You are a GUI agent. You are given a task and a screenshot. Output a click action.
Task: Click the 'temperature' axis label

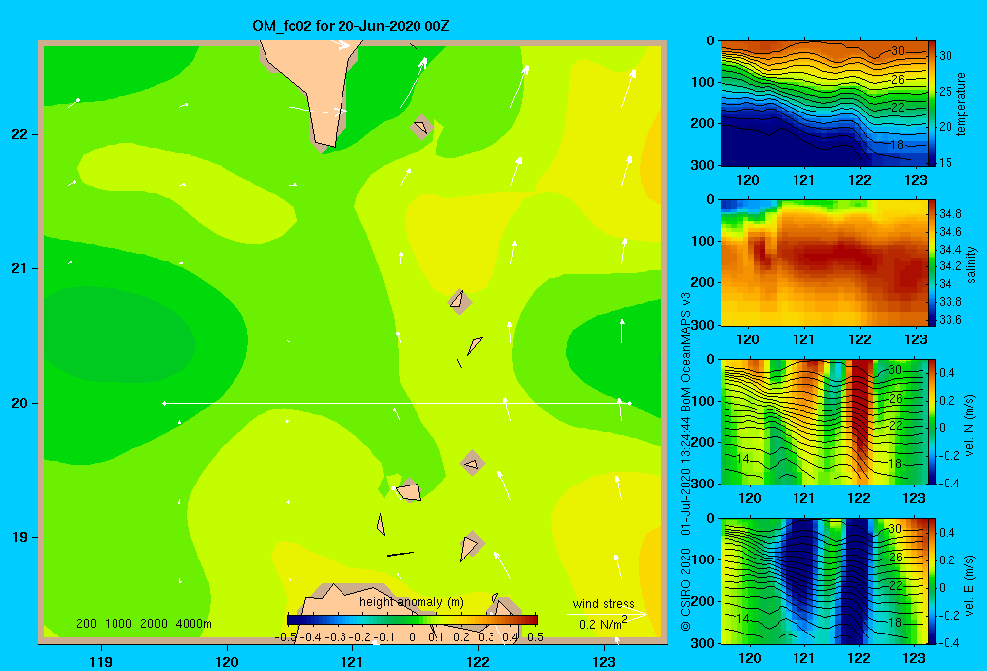(961, 104)
